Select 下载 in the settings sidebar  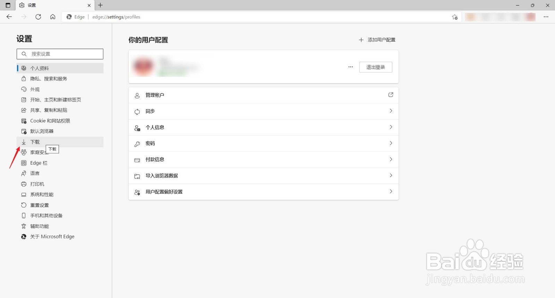coord(35,142)
